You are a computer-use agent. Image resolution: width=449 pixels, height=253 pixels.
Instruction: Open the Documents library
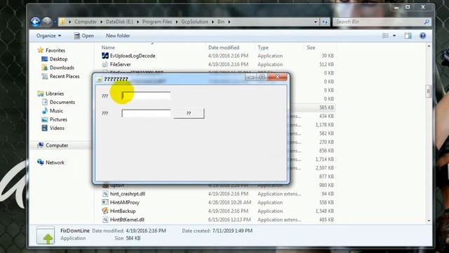click(x=62, y=102)
